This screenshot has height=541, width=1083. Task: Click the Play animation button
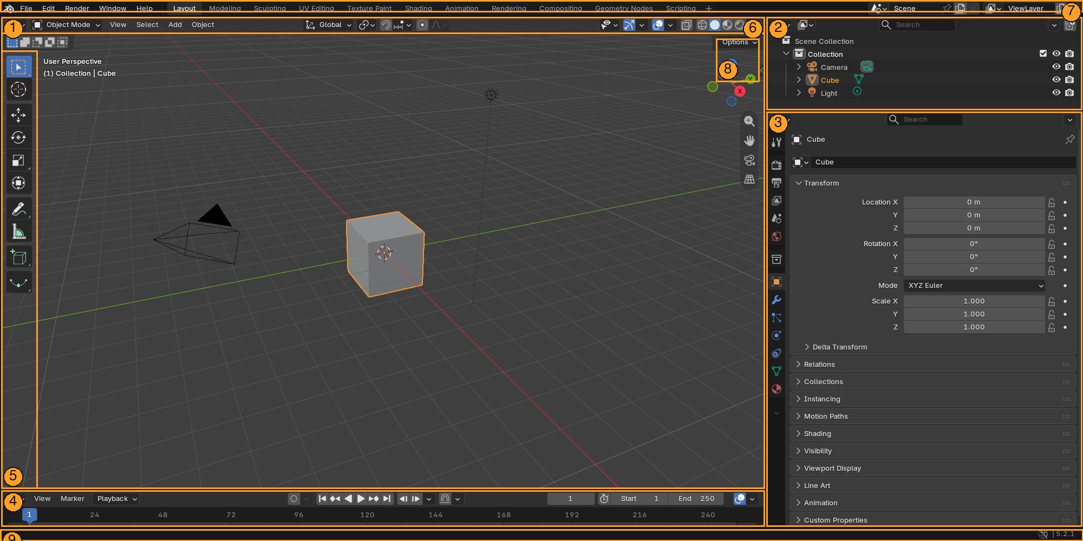click(x=361, y=499)
